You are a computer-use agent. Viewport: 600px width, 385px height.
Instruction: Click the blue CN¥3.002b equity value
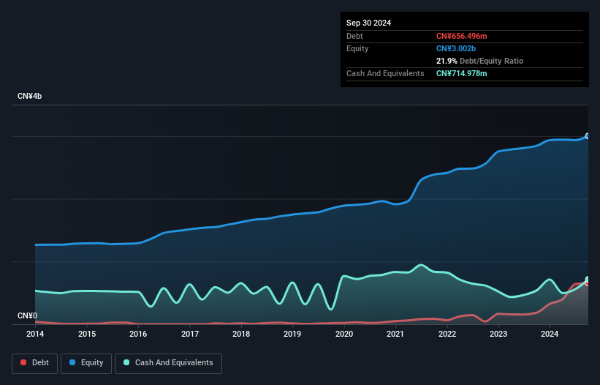tap(455, 48)
